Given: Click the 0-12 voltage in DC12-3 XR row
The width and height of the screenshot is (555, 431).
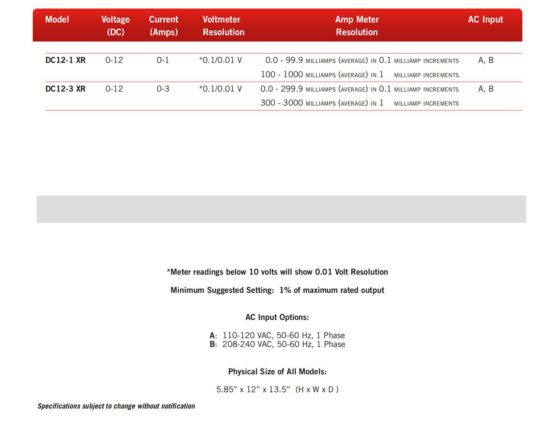Looking at the screenshot, I should [114, 89].
